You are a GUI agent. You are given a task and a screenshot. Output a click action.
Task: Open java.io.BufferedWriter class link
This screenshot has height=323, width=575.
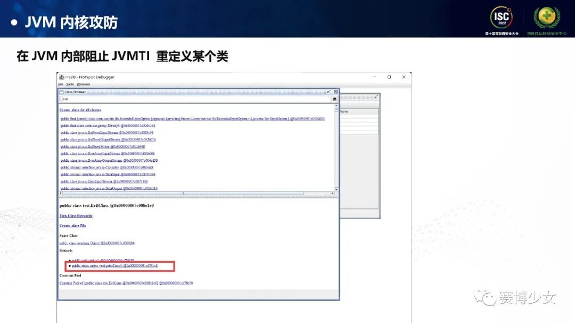[103, 146]
